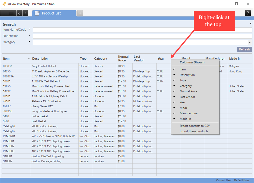Select item PM-BW01
The width and height of the screenshot is (254, 183).
pos(9,136)
